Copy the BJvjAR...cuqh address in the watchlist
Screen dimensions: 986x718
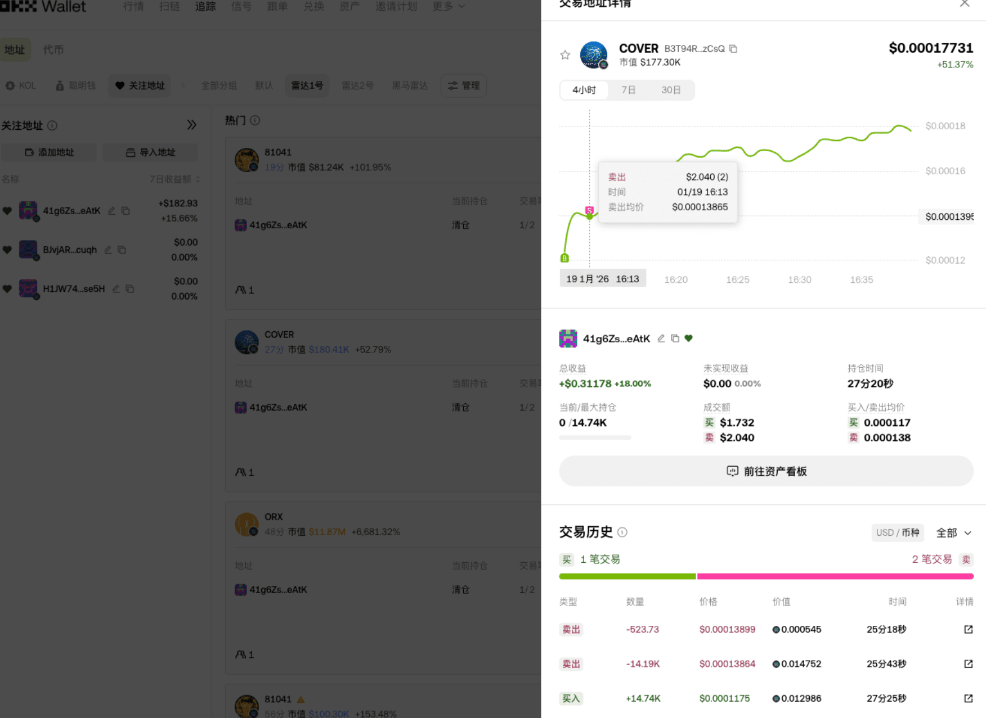pos(122,250)
